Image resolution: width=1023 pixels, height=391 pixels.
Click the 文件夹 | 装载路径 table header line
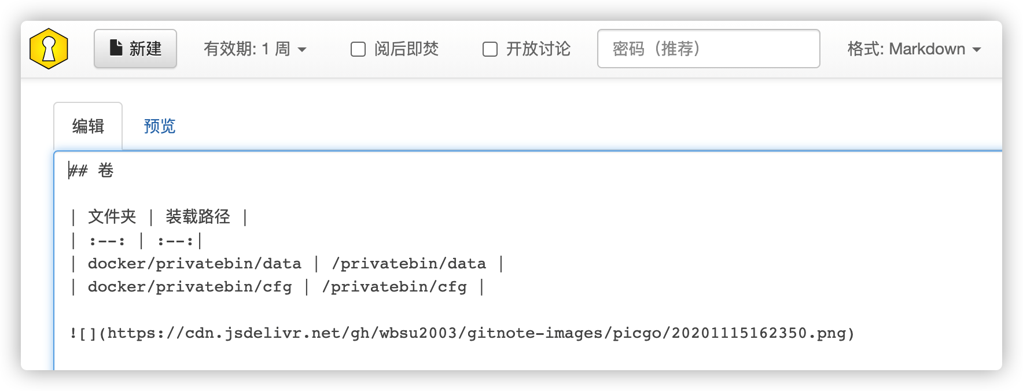click(x=159, y=217)
